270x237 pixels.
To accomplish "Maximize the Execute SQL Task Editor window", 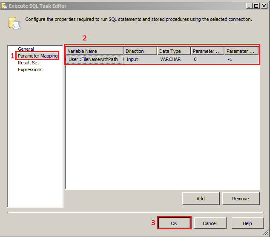I will (256, 6).
